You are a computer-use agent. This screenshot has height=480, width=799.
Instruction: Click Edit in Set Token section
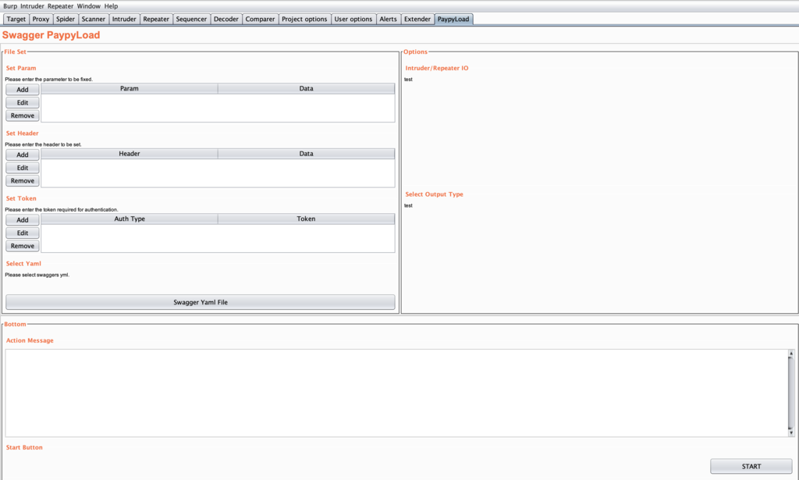tap(23, 233)
